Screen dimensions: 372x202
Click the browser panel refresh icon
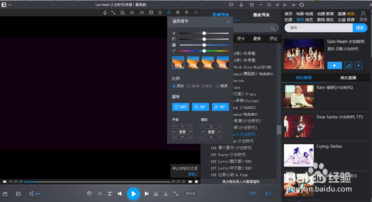[302, 5]
